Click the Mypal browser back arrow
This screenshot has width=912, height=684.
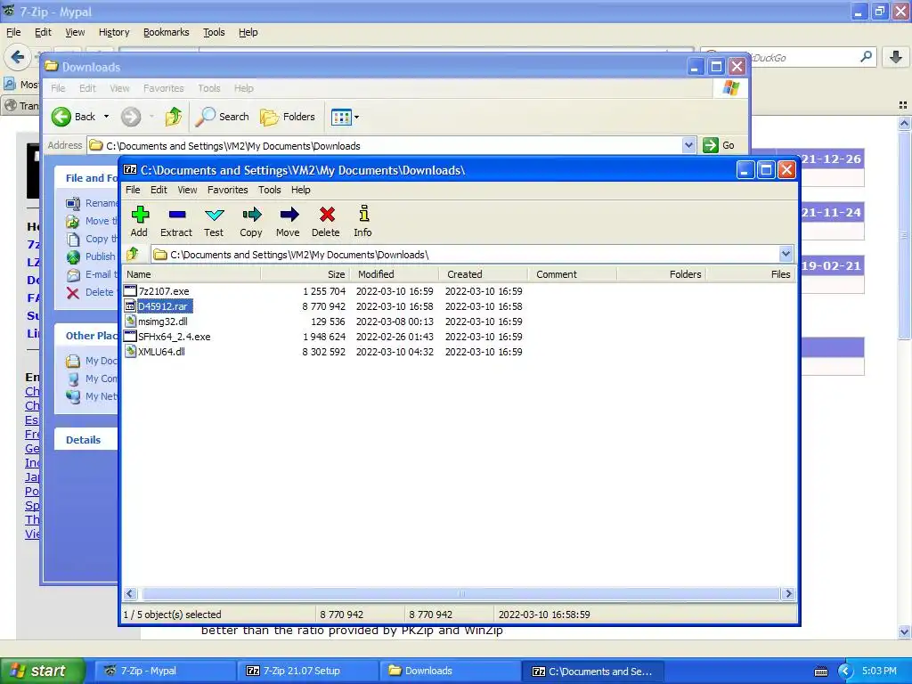(18, 57)
